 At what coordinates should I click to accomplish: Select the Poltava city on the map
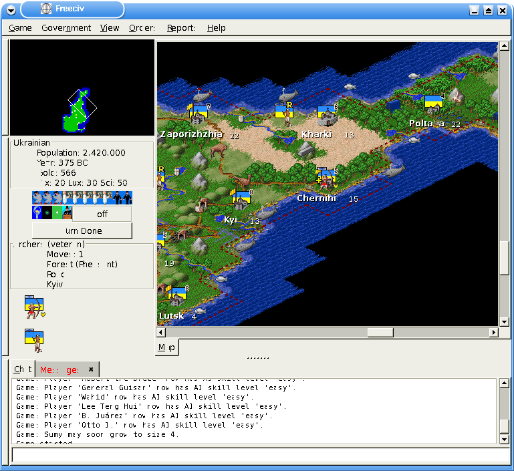434,104
